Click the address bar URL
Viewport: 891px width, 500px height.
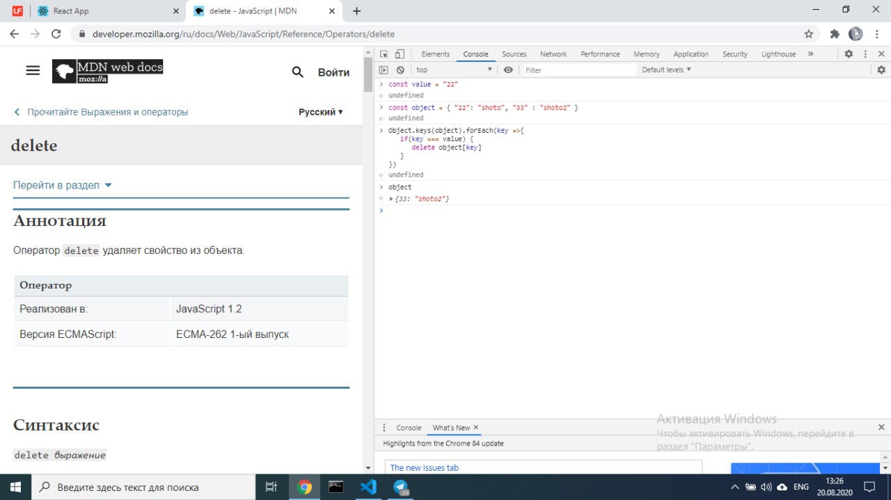tap(244, 34)
